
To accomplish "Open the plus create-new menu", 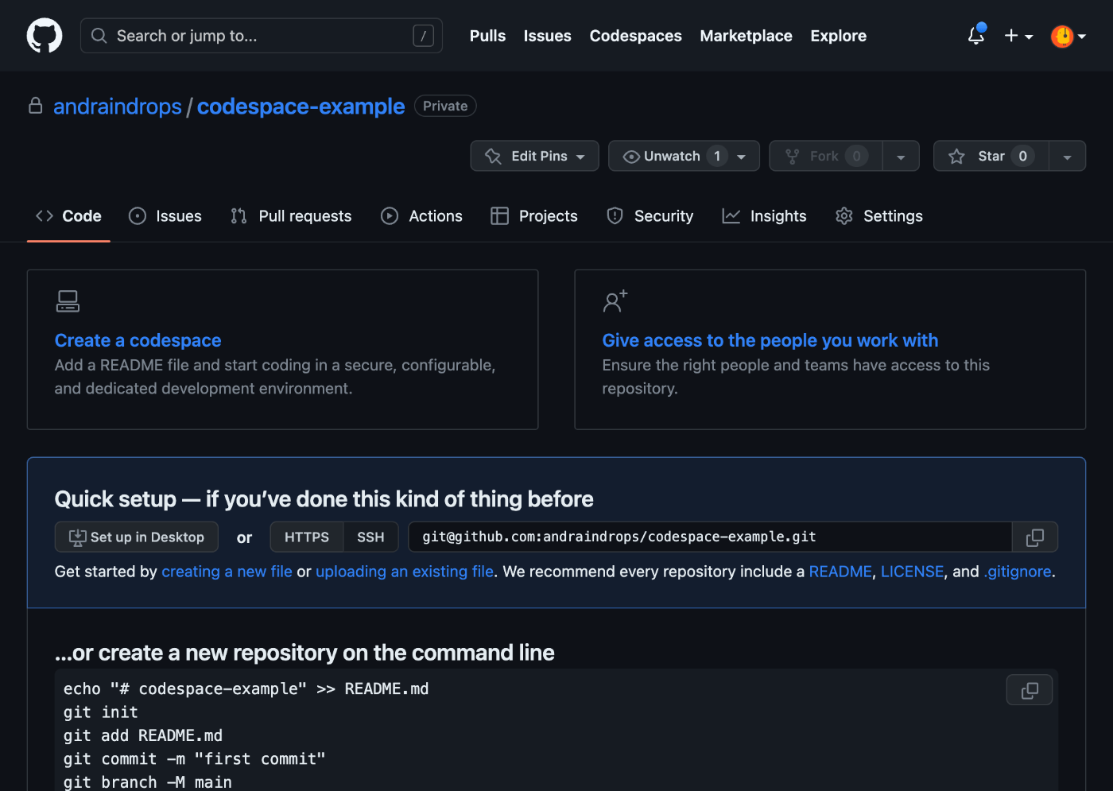I will [1018, 36].
